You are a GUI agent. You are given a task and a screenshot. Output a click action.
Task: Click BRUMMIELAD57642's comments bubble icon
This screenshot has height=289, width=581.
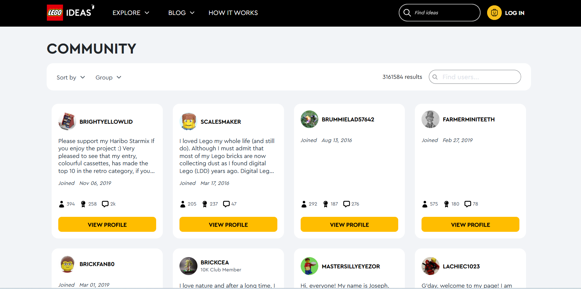(347, 204)
